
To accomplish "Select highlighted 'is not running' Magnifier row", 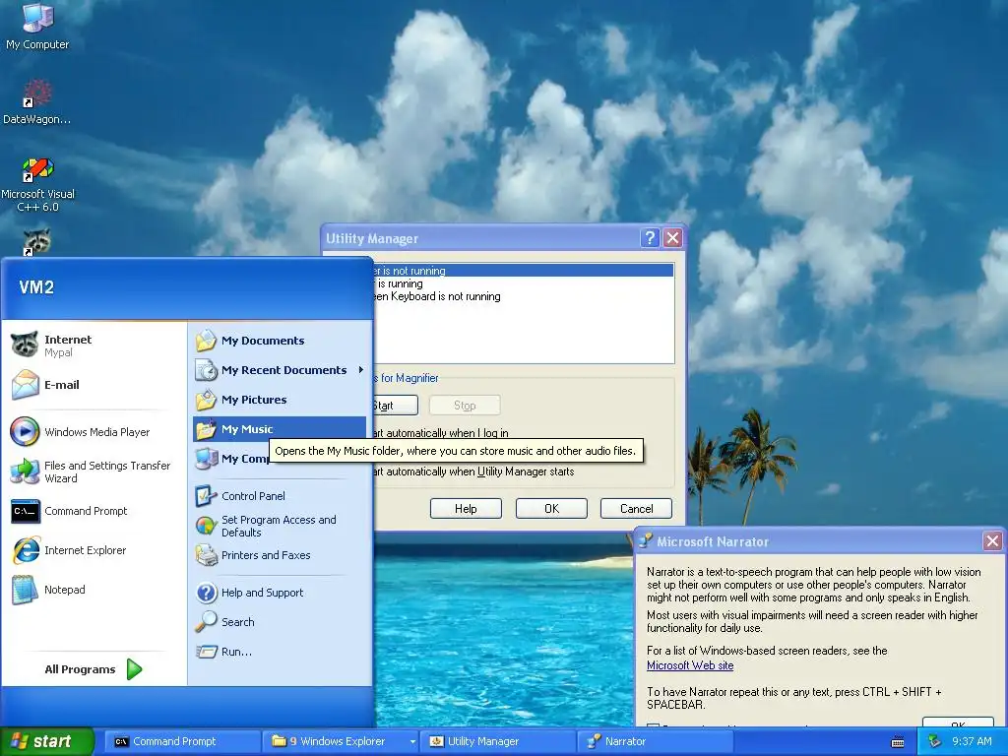I will click(x=522, y=271).
